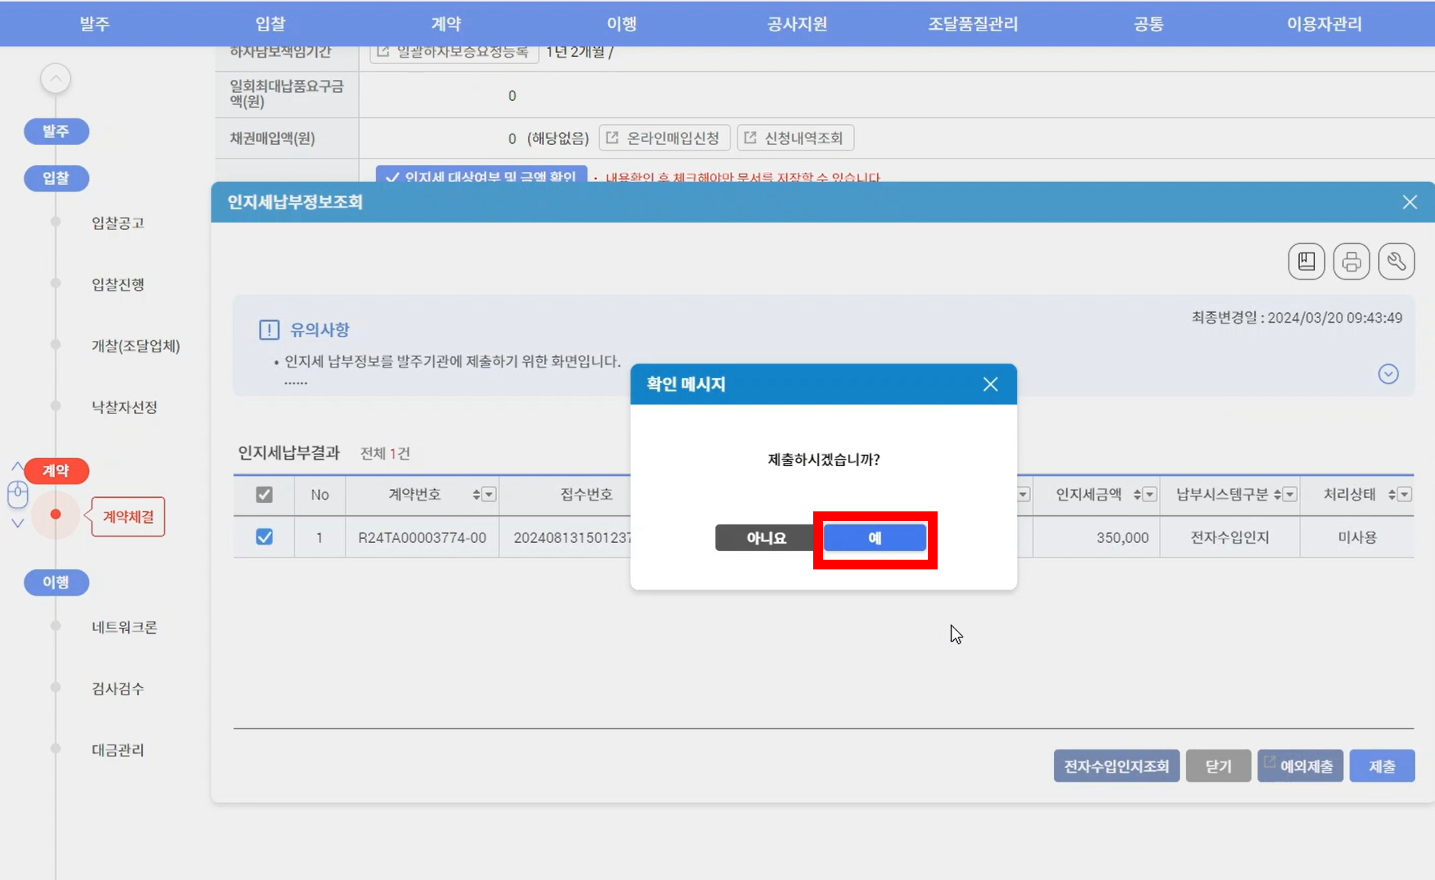The image size is (1435, 880).
Task: Select the 계약 stage pill in sidebar
Action: tap(56, 470)
